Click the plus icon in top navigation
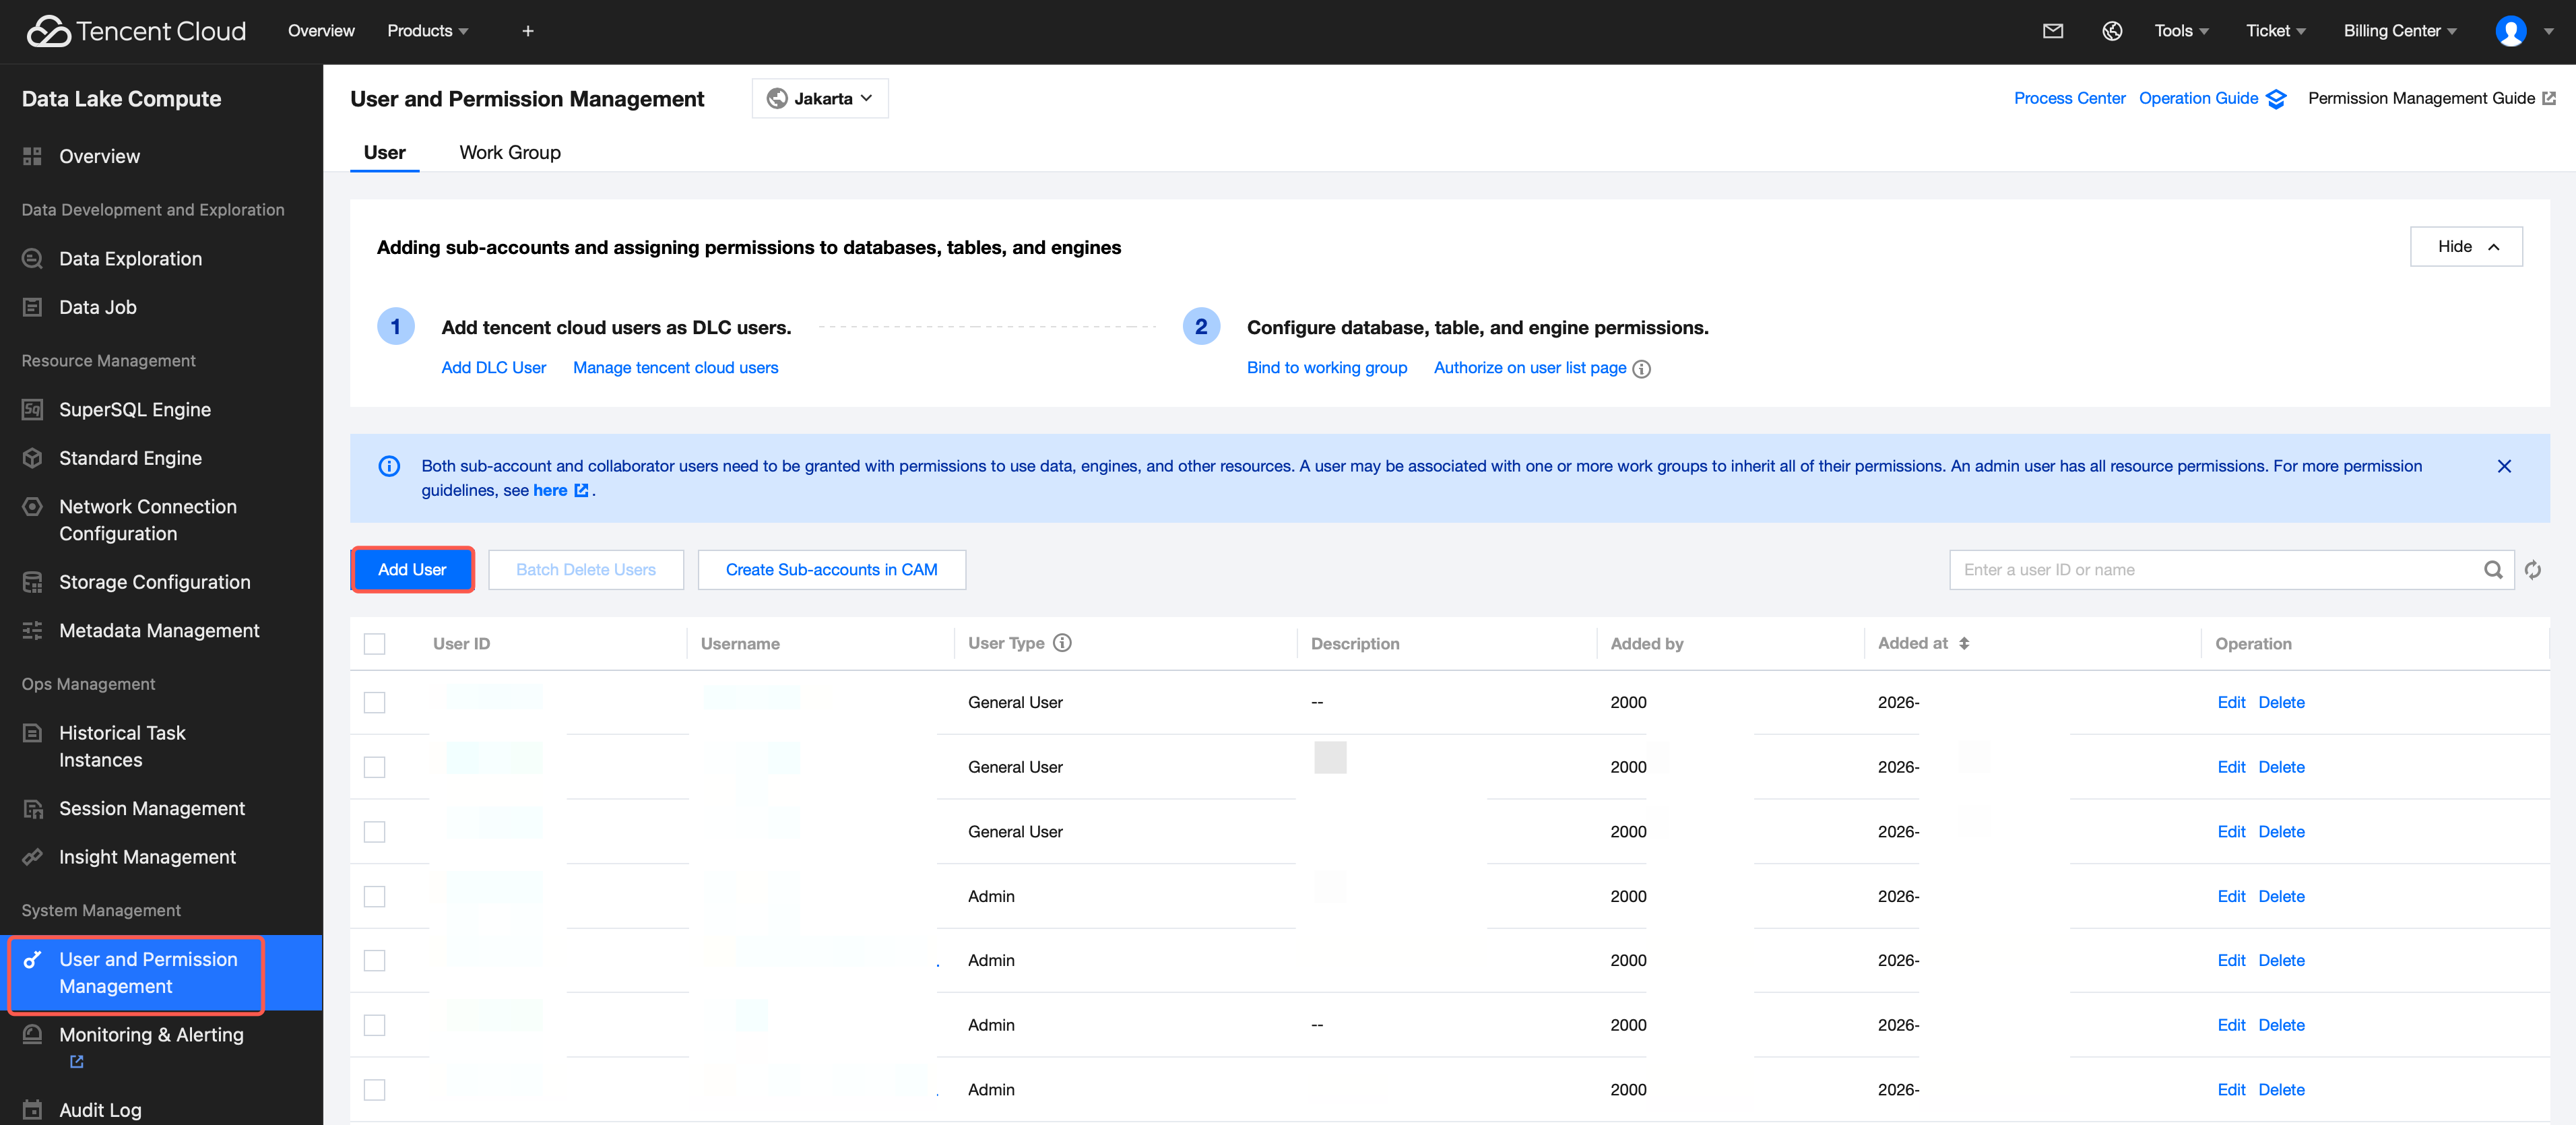This screenshot has height=1125, width=2576. (528, 31)
